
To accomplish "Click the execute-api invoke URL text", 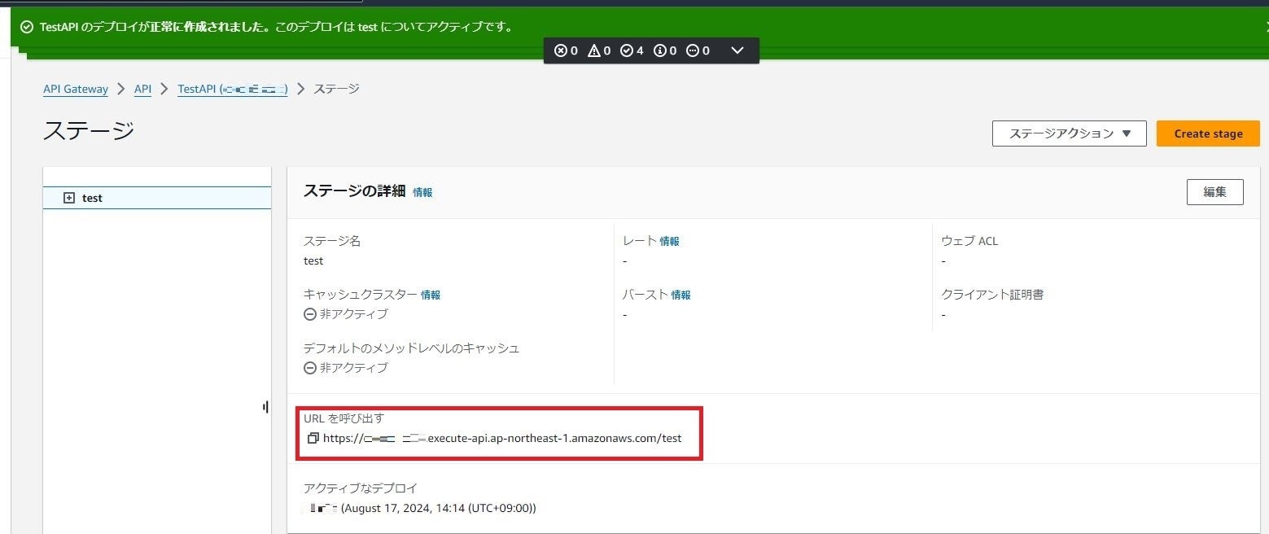I will click(x=502, y=438).
